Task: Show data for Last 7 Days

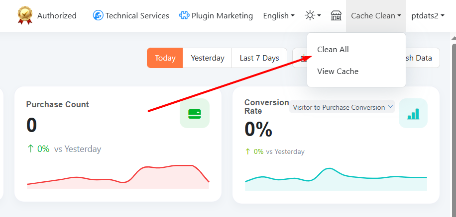Action: pos(259,58)
